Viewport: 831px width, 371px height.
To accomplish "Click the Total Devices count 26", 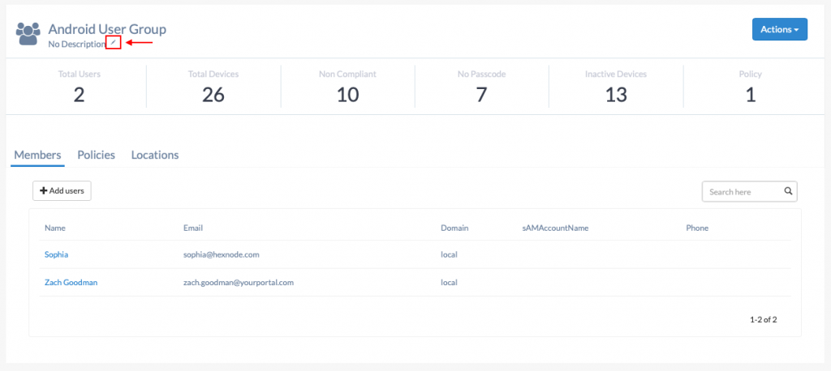I will point(213,95).
